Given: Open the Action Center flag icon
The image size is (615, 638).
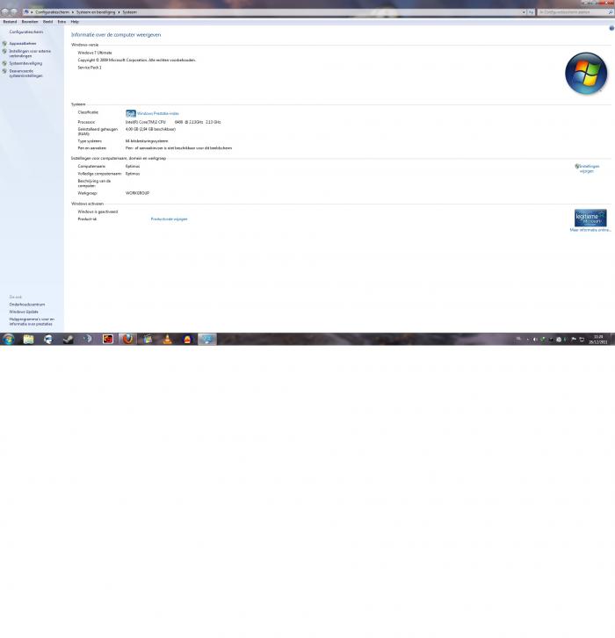Looking at the screenshot, I should click(574, 340).
